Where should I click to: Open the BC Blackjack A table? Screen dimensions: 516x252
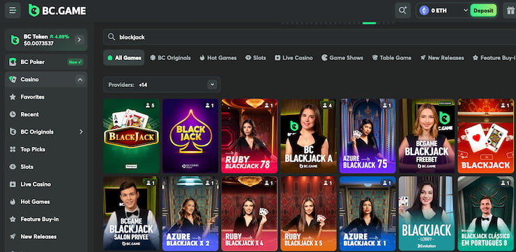pyautogui.click(x=308, y=136)
